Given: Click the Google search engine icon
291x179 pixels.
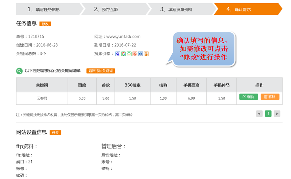Looking at the screenshot, I should pos(124,54).
